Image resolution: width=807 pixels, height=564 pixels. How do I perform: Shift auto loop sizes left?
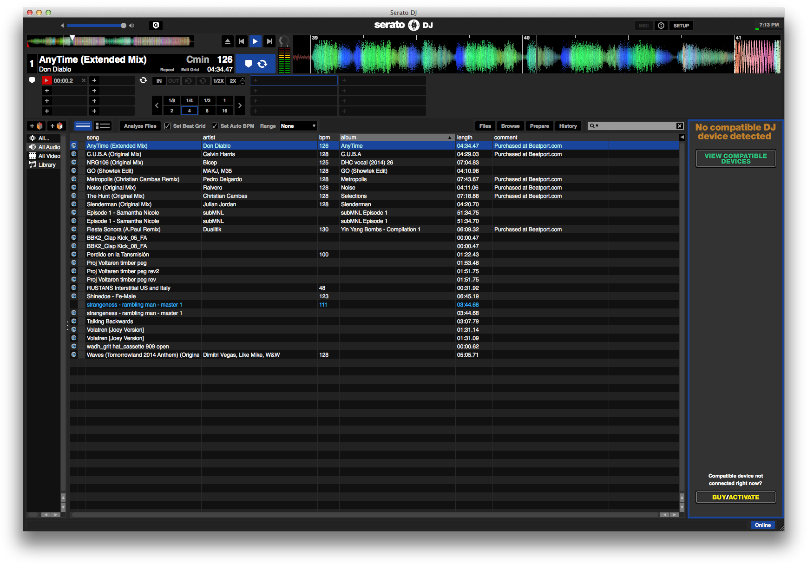(x=157, y=105)
